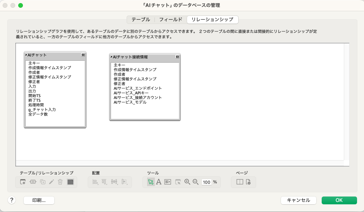Image resolution: width=364 pixels, height=212 pixels.
Task: Click the add table occurrence icon
Action: pos(23,182)
